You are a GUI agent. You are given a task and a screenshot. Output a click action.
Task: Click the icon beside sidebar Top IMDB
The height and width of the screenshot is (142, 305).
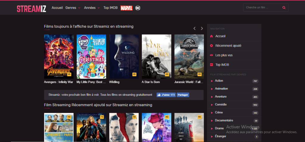click(211, 65)
